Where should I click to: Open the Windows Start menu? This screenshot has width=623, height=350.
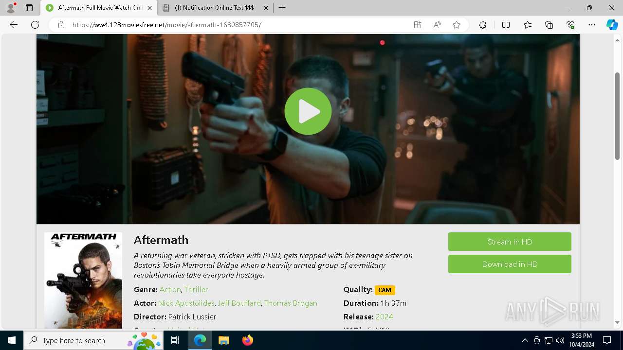(12, 340)
